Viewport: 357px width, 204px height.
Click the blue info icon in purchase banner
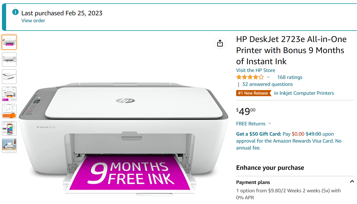click(15, 12)
